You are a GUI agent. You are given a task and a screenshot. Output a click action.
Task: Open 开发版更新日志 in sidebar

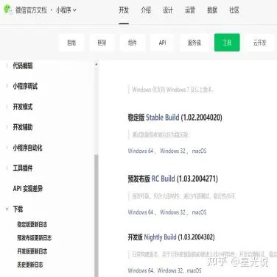click(32, 251)
